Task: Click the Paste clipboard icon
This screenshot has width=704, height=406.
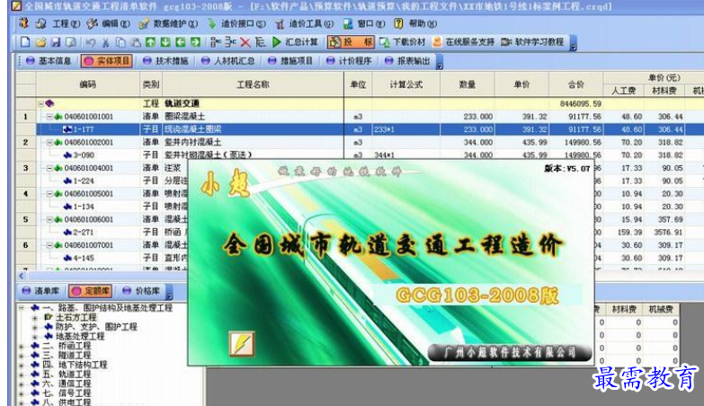Action: click(136, 42)
